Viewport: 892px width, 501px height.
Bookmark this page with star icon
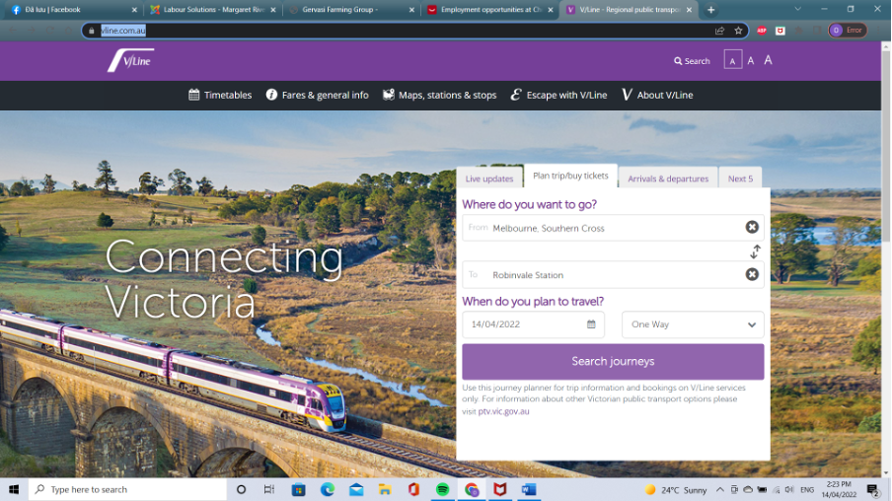(738, 31)
